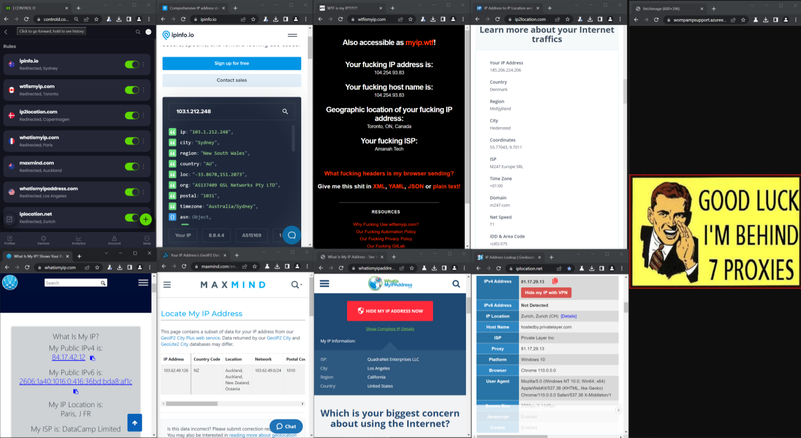Open three-dot options for ip2location.com rule
801x438 pixels.
143,116
